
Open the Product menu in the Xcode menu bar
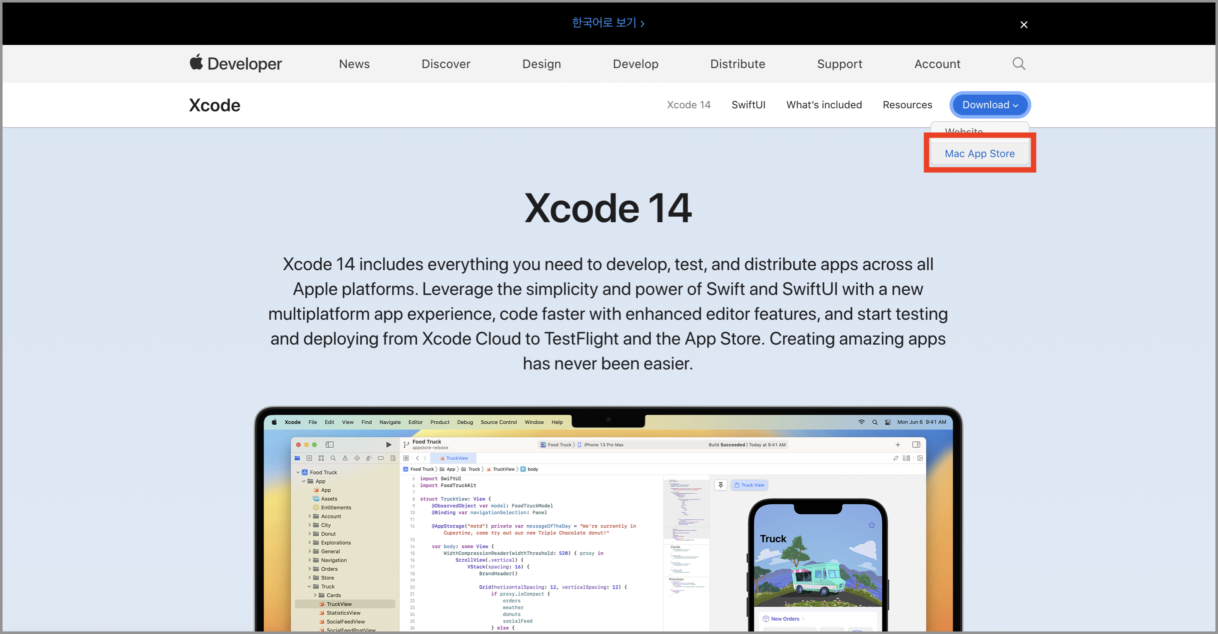[439, 422]
